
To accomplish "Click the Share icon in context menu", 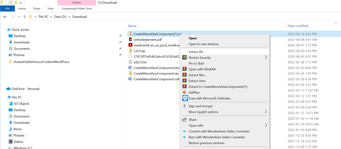I will [184, 120].
